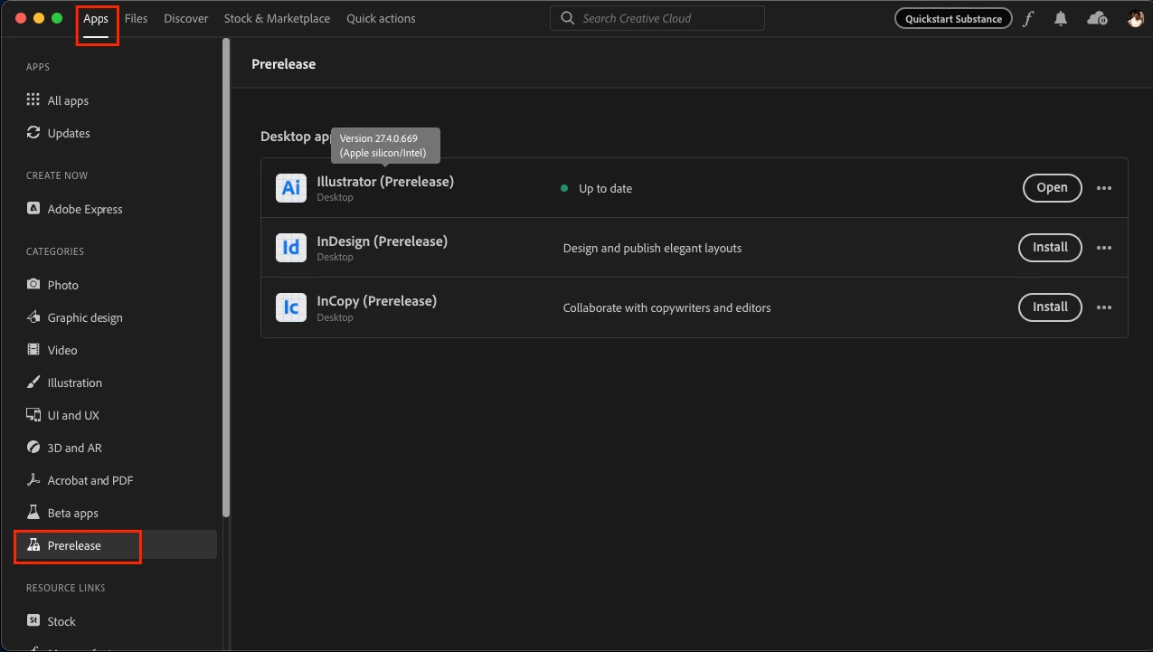Click the Prerelease page heading
Image resolution: width=1153 pixels, height=652 pixels.
[x=283, y=64]
